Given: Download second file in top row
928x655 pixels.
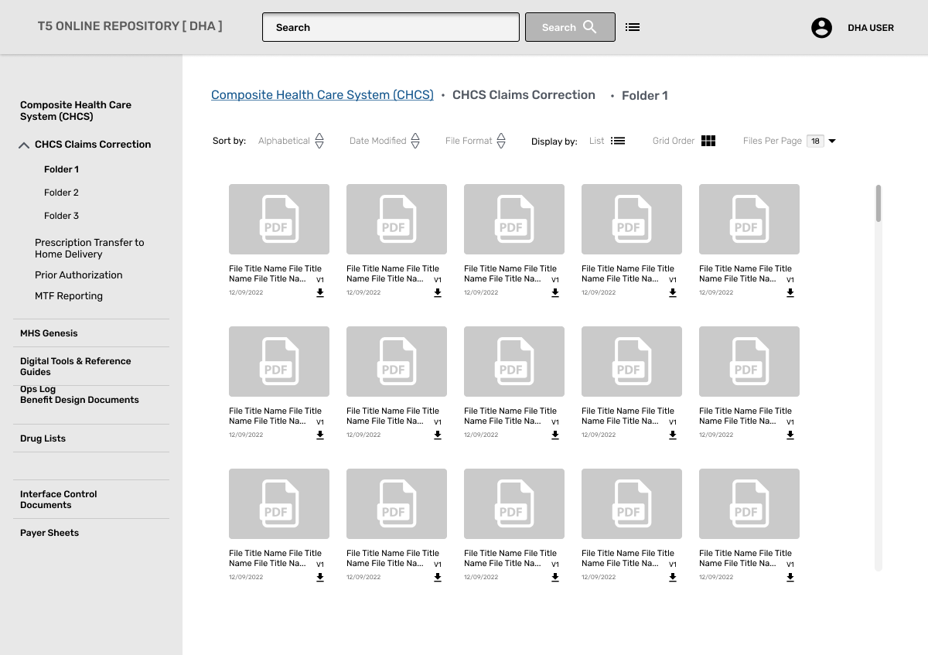Looking at the screenshot, I should pyautogui.click(x=438, y=293).
